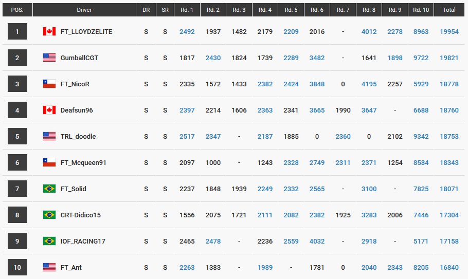Open the total score 19954
The height and width of the screenshot is (279, 468).
pos(449,31)
